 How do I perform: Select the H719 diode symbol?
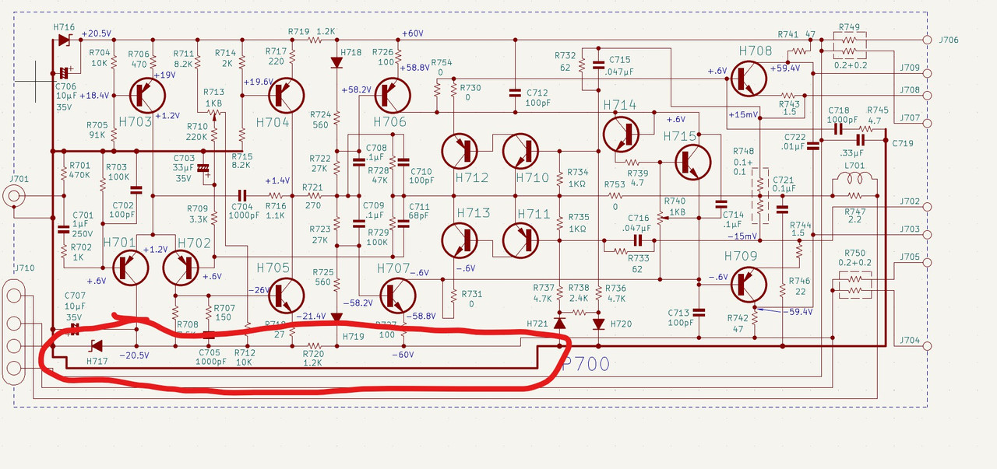[336, 317]
